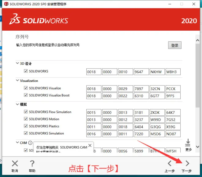
Task: Click CAM serial field containing 5899
Action: point(141,150)
